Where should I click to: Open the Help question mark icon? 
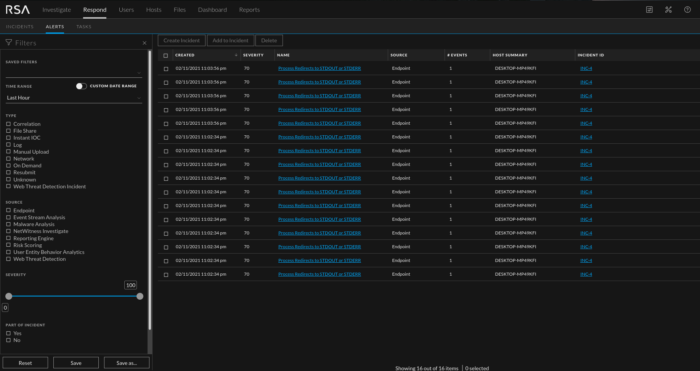point(687,10)
